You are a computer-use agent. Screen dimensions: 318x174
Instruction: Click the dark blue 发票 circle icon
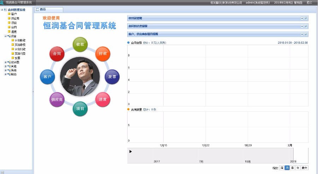tap(112, 77)
